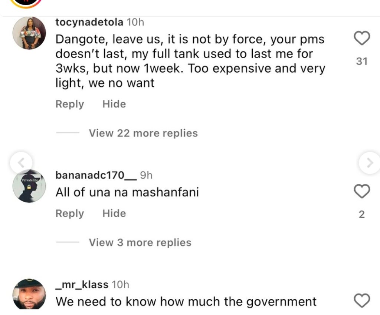Go to previous slide using left arrow
The image size is (380, 315).
[22, 162]
